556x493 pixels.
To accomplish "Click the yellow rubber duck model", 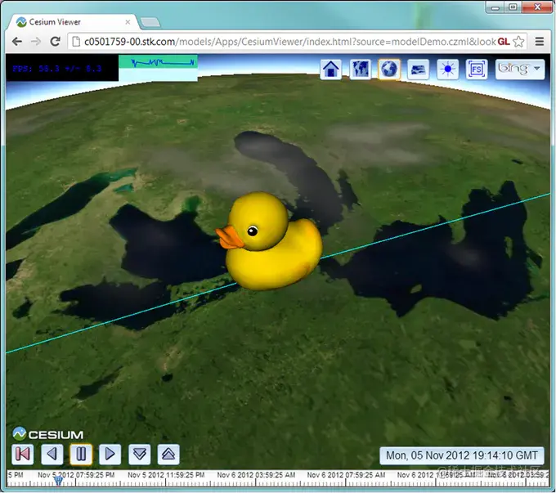I will click(270, 241).
